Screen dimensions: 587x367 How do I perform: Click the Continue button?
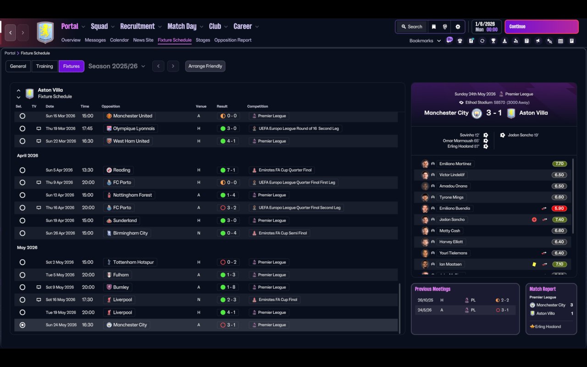pyautogui.click(x=542, y=27)
